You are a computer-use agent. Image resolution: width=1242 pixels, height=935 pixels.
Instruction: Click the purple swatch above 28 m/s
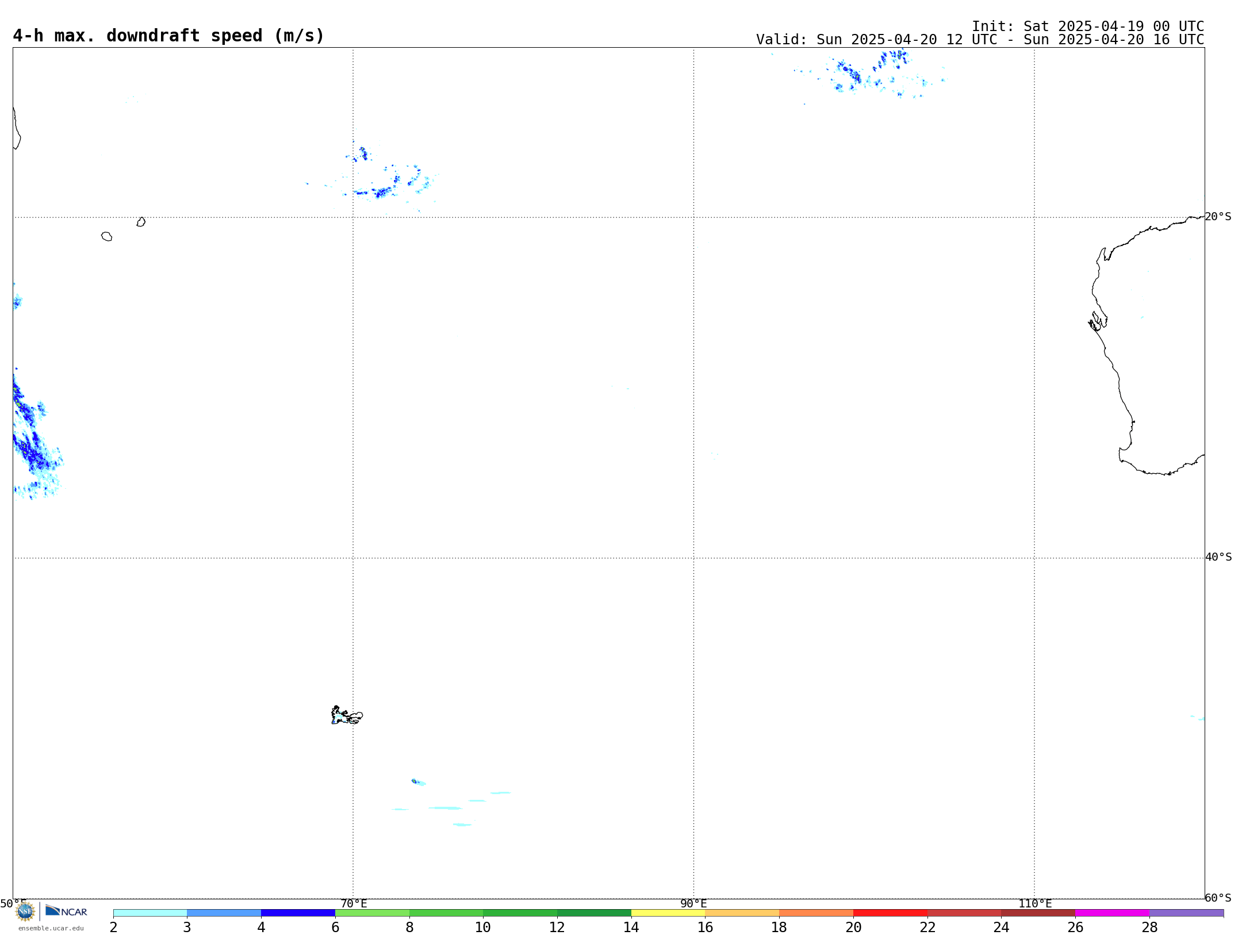(1187, 913)
